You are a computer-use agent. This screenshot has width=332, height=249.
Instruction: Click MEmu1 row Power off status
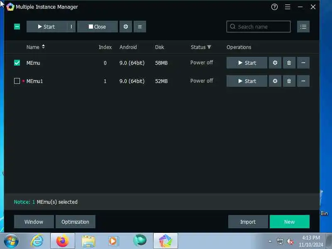click(x=202, y=81)
